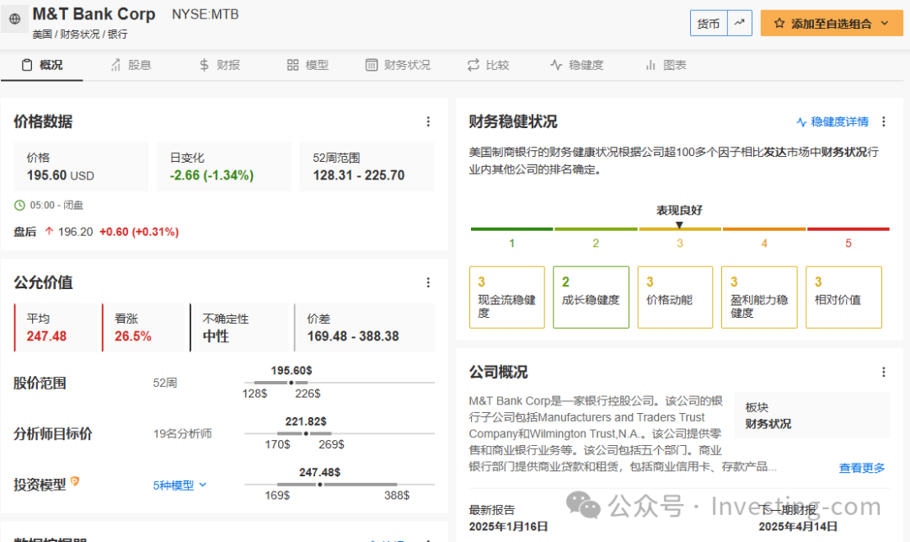Click 添加至自选组合 watchlist button

(x=832, y=24)
